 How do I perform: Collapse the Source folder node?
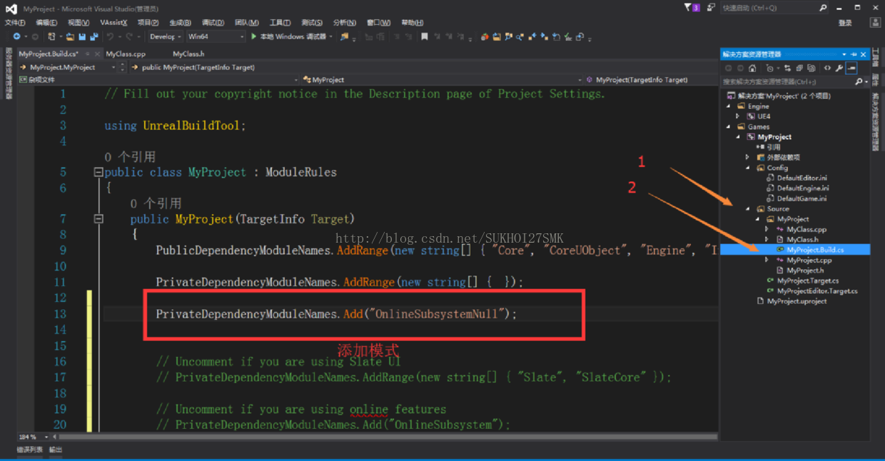coord(748,209)
